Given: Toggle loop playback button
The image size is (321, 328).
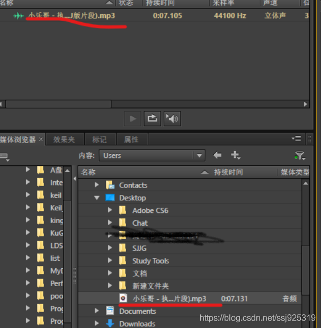Looking at the screenshot, I should (153, 119).
